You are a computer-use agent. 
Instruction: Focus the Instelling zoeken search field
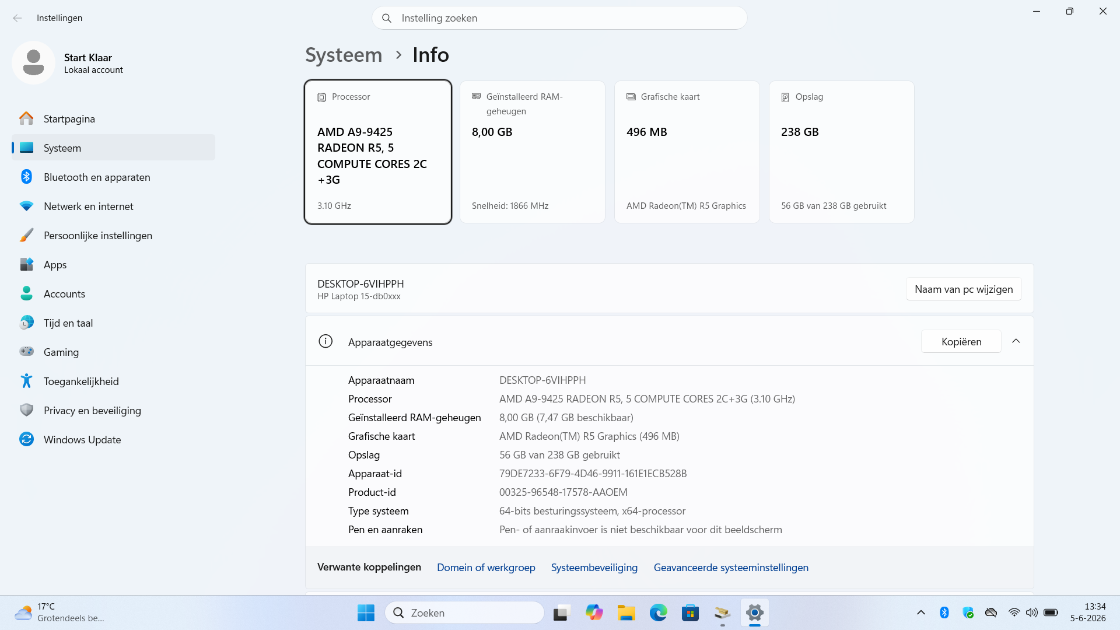559,18
